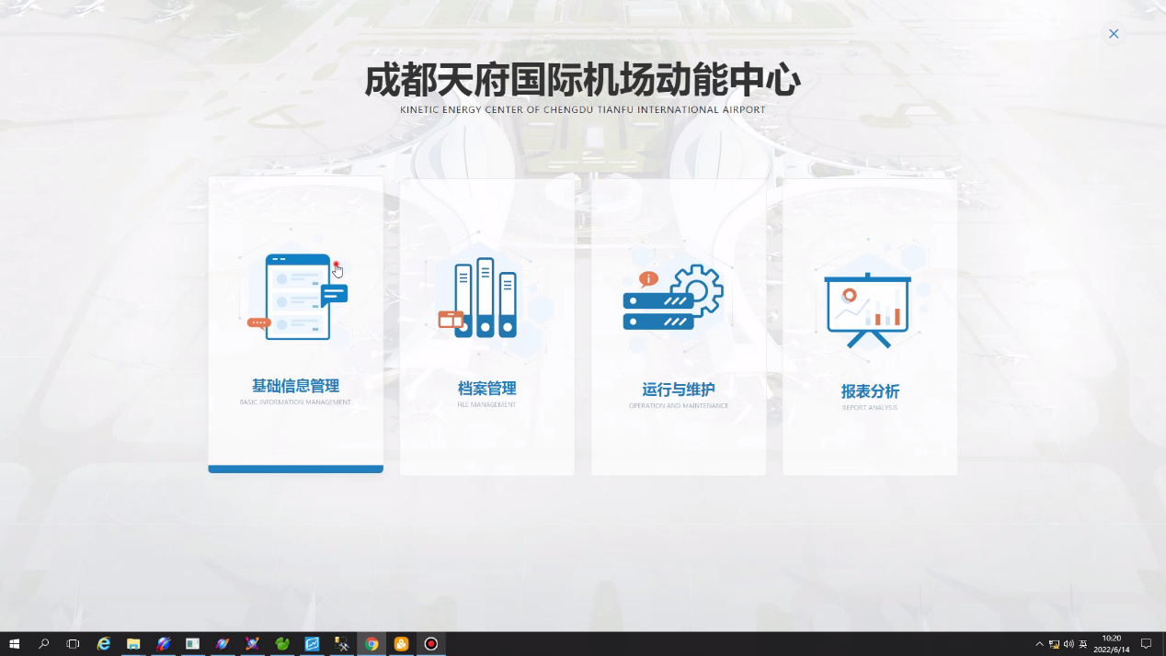1166x656 pixels.
Task: Open the 档案管理 module label
Action: [x=486, y=389]
